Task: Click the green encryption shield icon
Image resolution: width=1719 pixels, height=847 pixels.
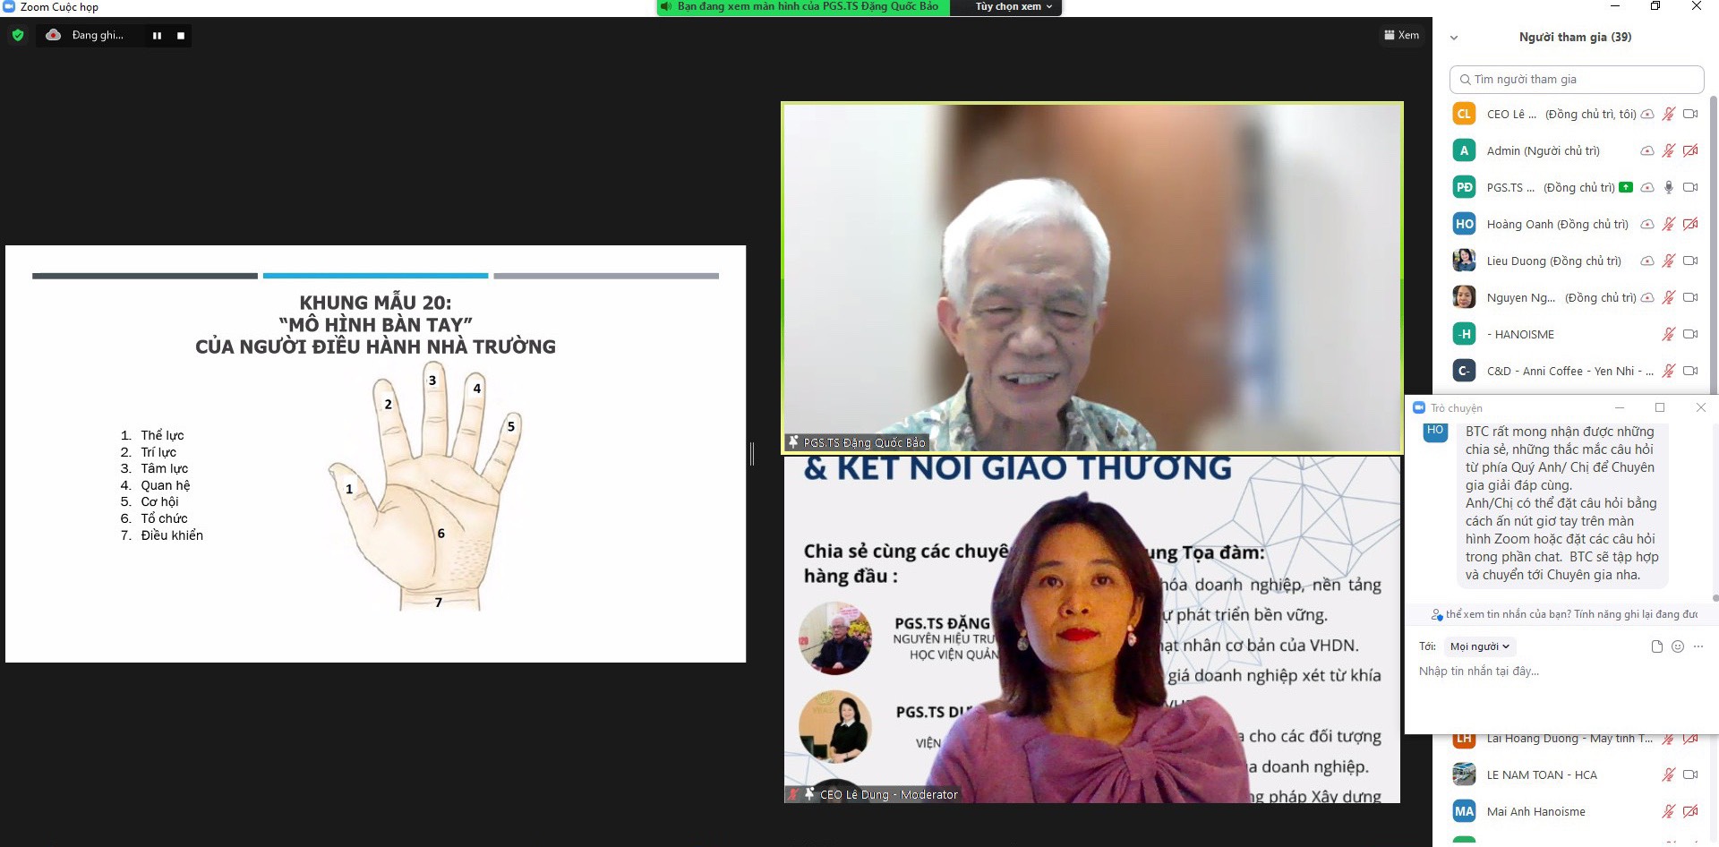Action: [18, 36]
